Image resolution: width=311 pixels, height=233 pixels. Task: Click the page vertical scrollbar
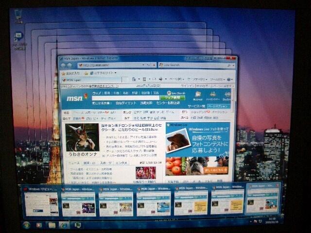click(x=233, y=135)
